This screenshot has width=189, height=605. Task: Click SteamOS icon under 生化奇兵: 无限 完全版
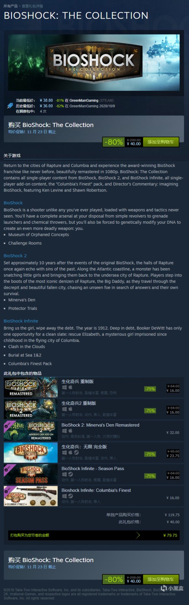tap(76, 452)
